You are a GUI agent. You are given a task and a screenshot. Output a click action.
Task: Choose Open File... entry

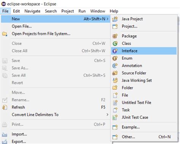click(55, 26)
